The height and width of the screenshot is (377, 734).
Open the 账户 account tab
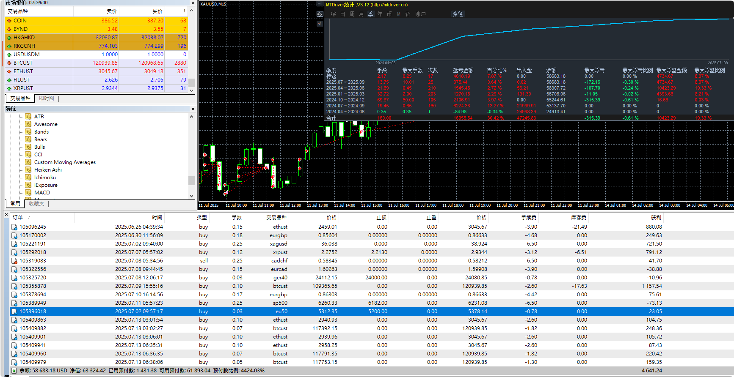pos(420,14)
